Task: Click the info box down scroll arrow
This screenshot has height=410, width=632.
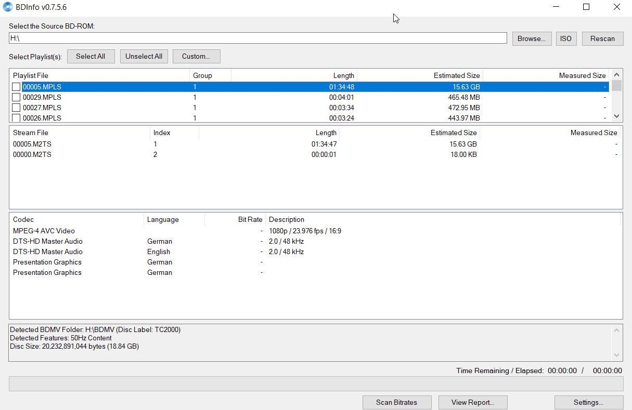Action: [617, 355]
